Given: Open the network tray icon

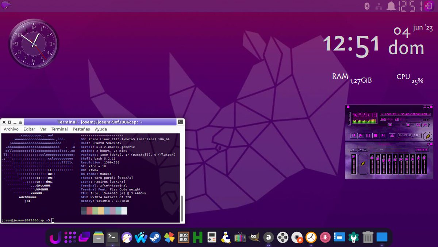Looking at the screenshot, I should (379, 6).
